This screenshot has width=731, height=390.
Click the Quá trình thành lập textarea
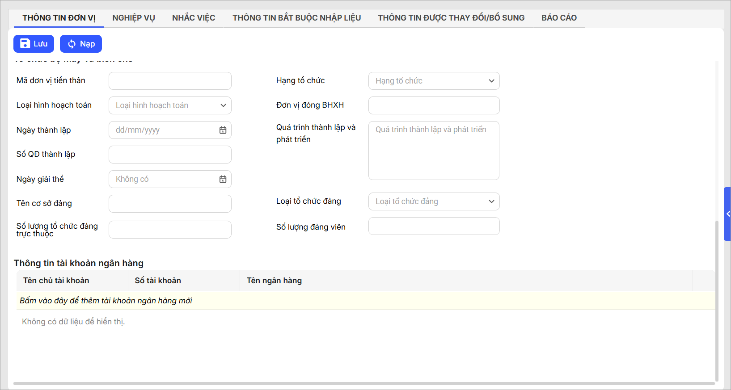click(x=434, y=151)
